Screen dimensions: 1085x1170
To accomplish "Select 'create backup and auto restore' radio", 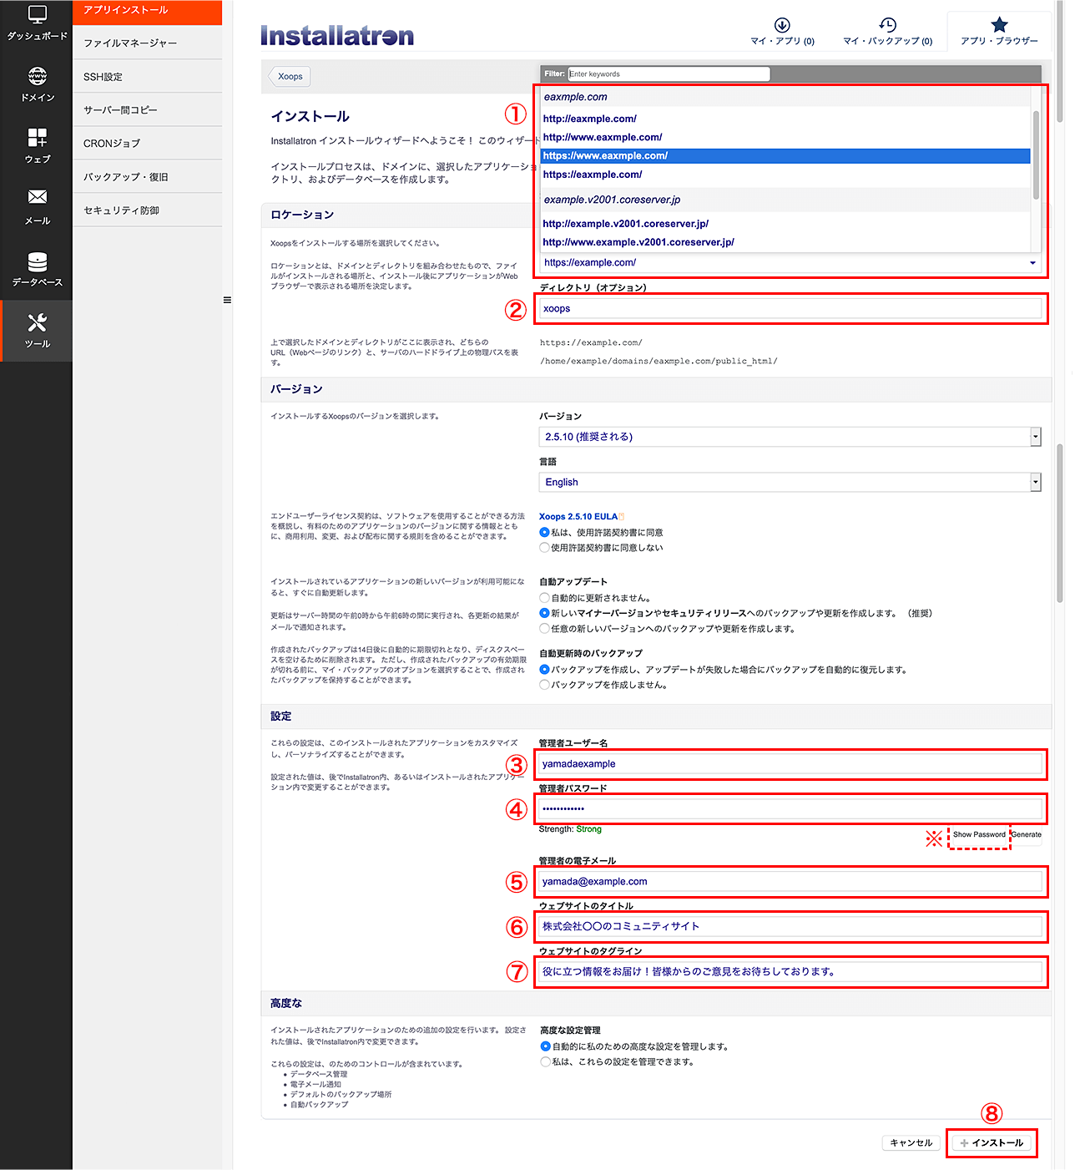I will [544, 670].
